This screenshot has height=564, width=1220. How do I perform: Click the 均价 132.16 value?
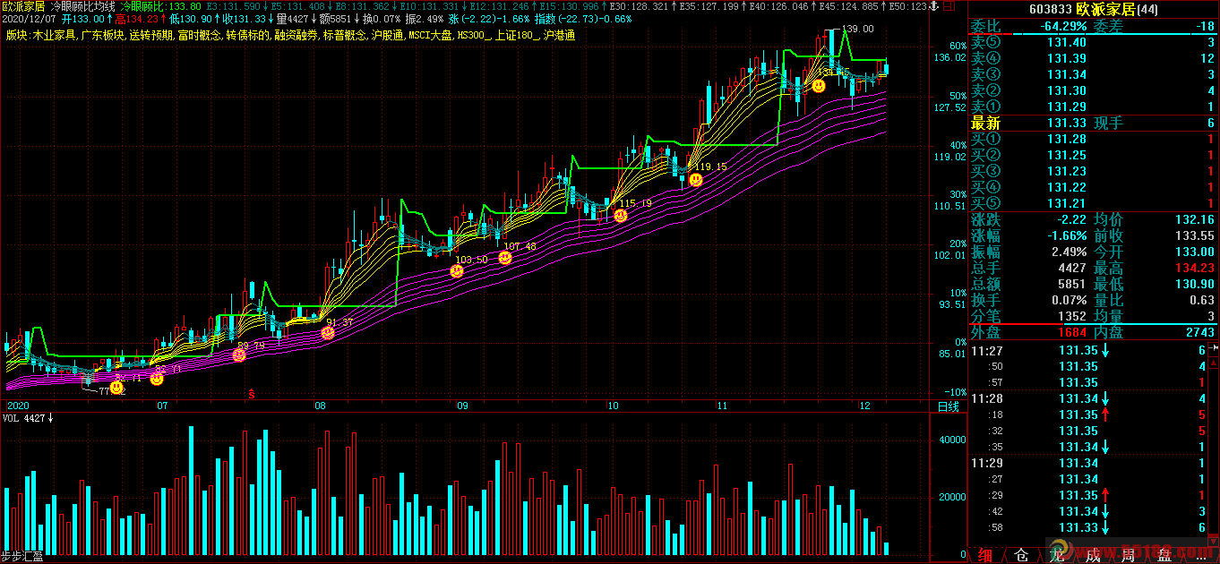pos(1197,219)
